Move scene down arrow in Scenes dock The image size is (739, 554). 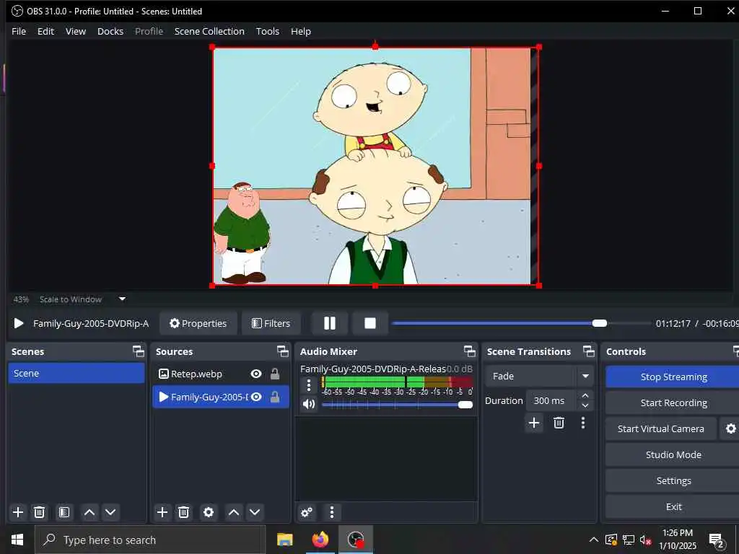[110, 512]
